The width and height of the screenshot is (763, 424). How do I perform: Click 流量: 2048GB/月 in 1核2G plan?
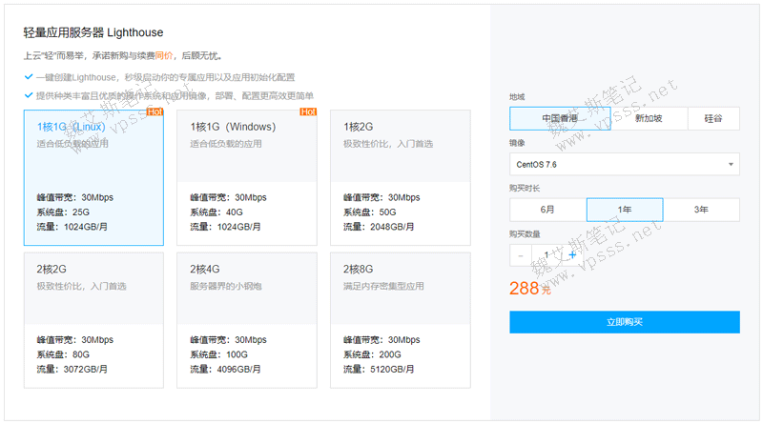click(379, 227)
